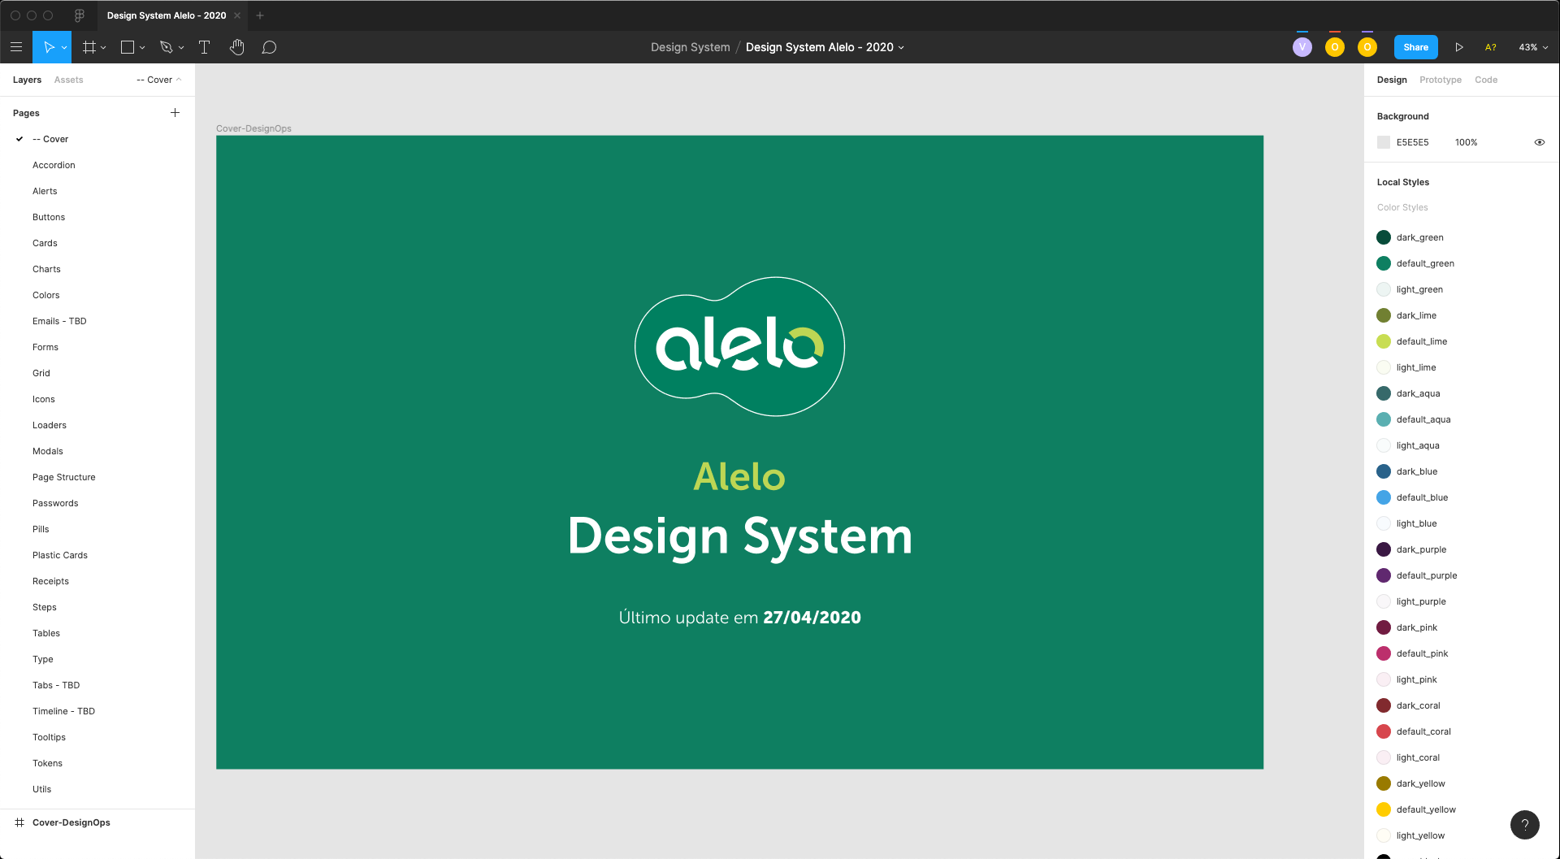1560x859 pixels.
Task: Open the 43% zoom dropdown
Action: tap(1533, 47)
